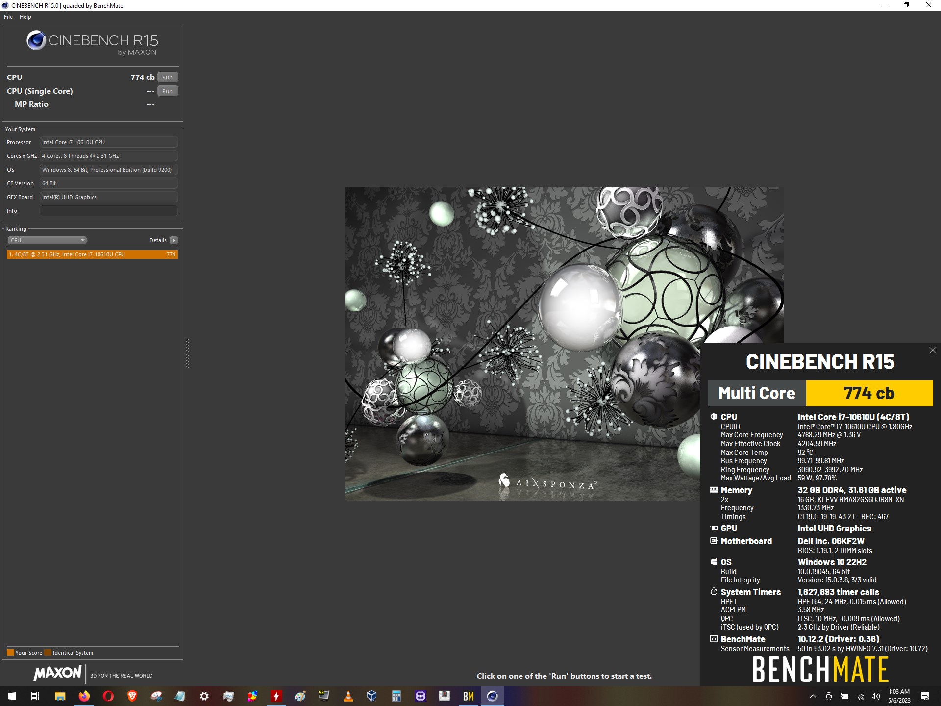Screen dimensions: 941x706
Task: Open Settings gear in taskbar
Action: pyautogui.click(x=204, y=696)
